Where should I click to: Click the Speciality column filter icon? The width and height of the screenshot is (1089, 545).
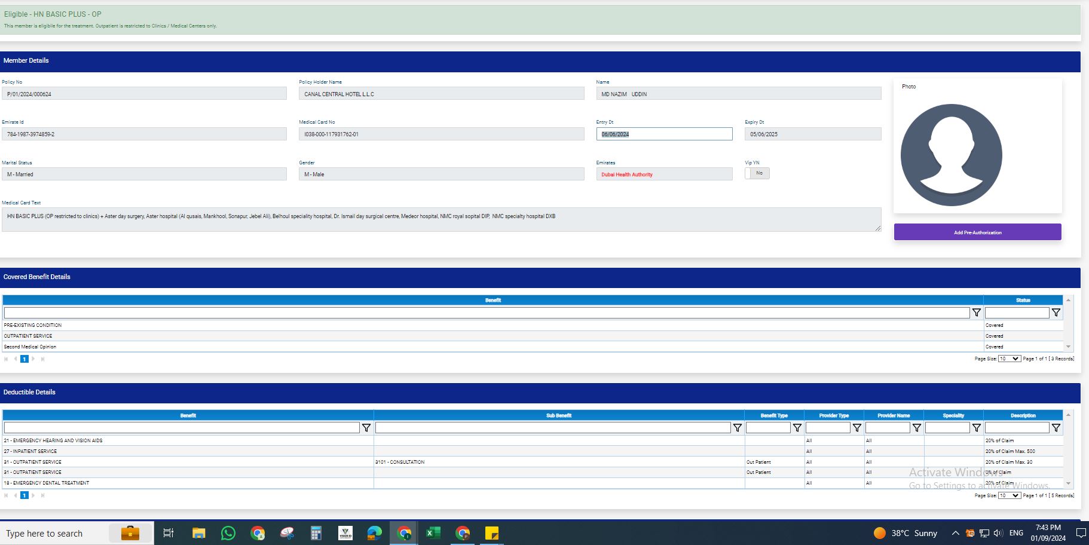976,428
